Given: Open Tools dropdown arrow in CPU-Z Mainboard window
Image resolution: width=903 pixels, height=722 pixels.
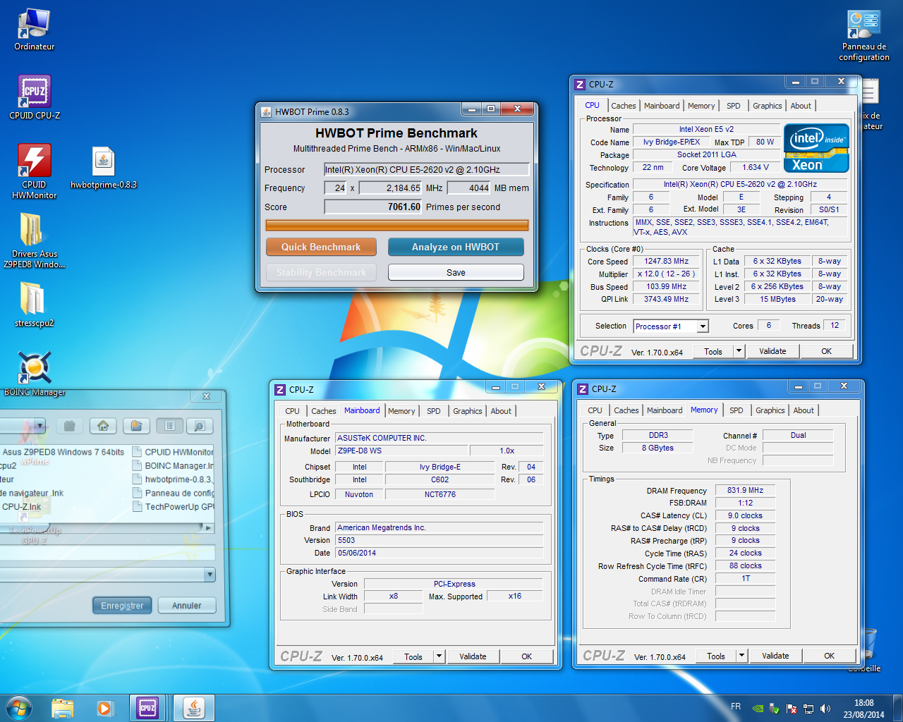Looking at the screenshot, I should pos(439,656).
